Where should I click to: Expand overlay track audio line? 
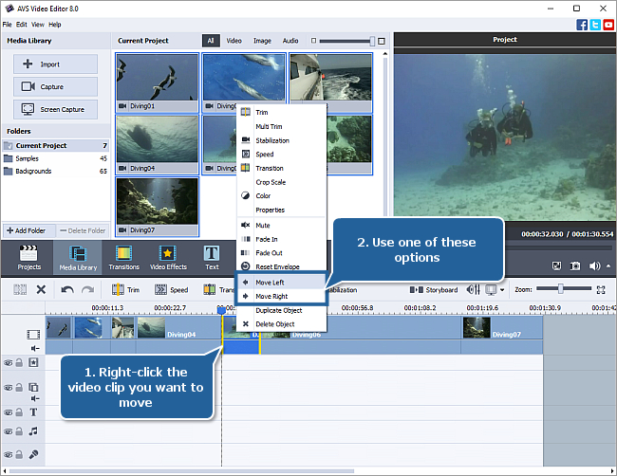[x=35, y=398]
